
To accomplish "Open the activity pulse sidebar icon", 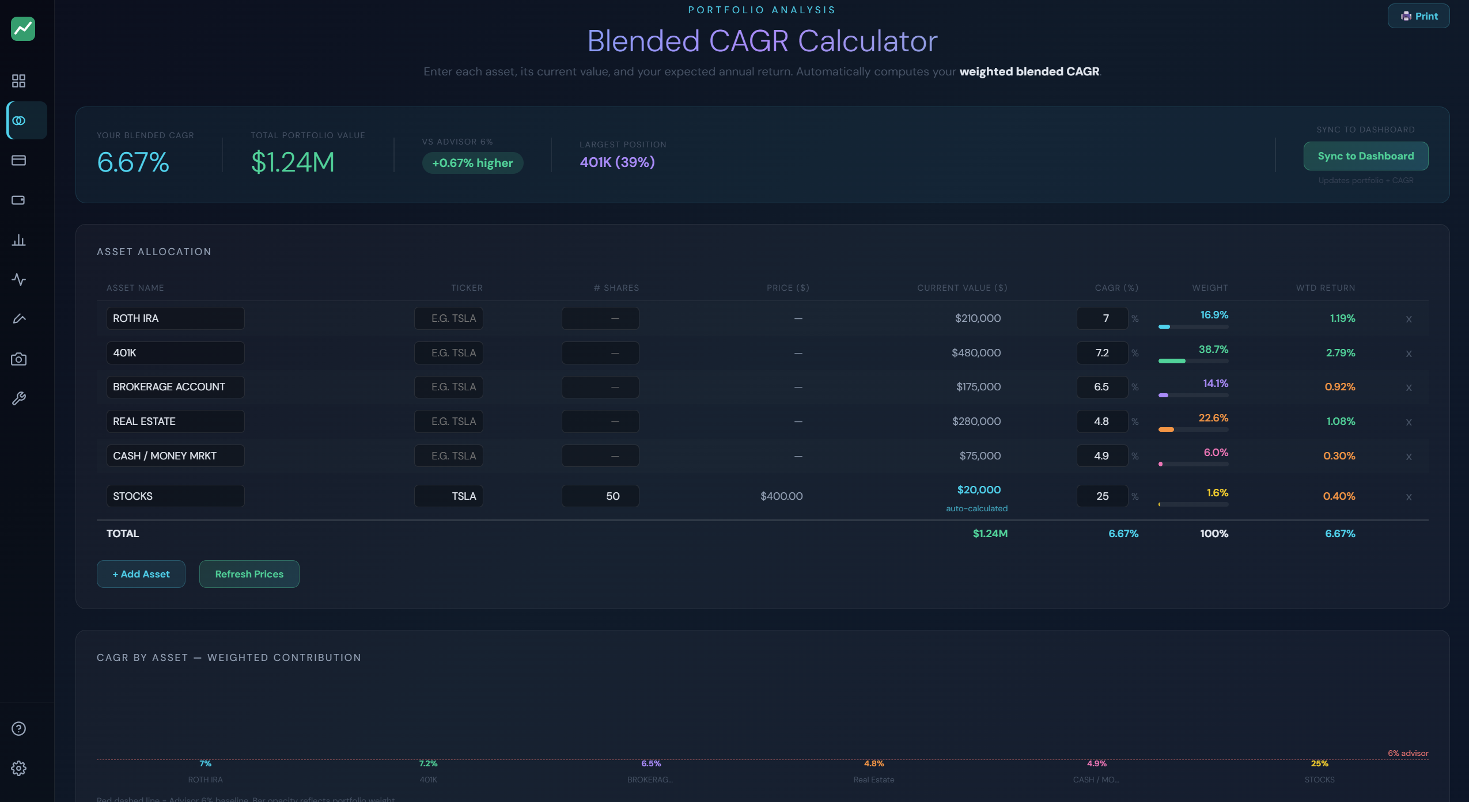I will 18,279.
